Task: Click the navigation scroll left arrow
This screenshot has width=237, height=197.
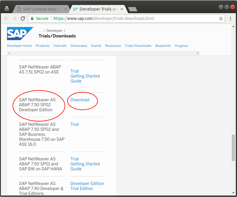Action: pos(9,53)
